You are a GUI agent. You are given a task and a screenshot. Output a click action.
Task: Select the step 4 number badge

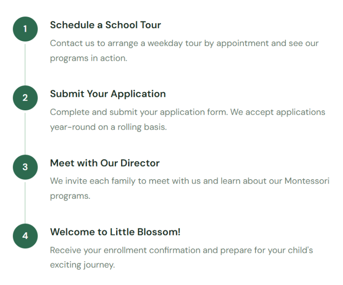pyautogui.click(x=25, y=236)
